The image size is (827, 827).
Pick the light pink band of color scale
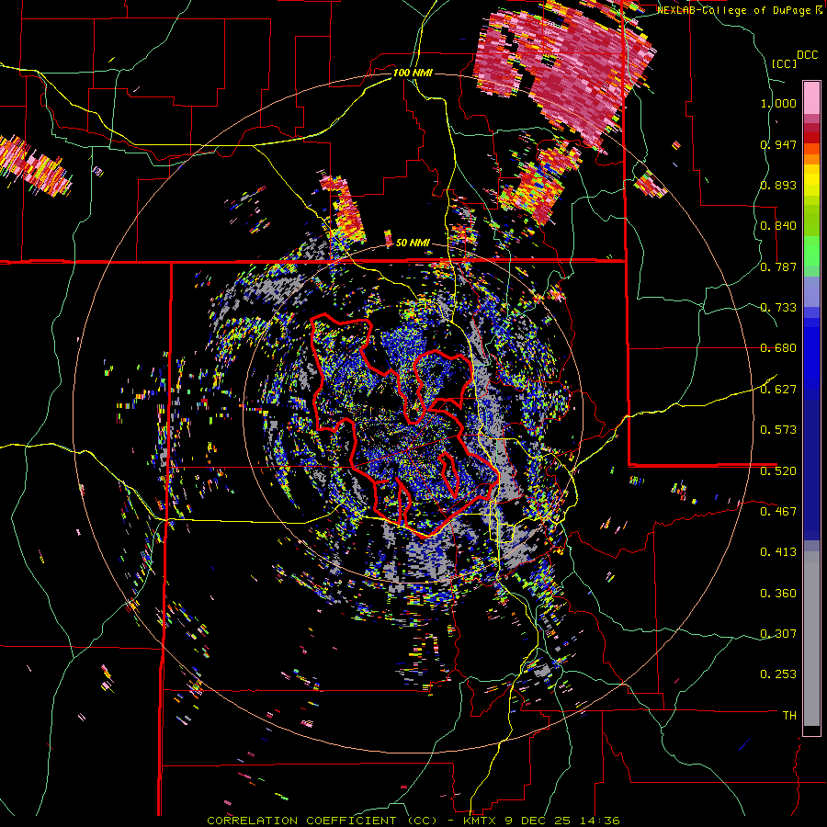tap(811, 97)
